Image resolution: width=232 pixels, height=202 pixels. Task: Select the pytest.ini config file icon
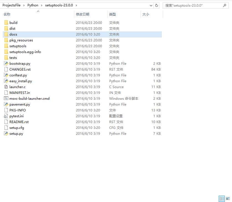tap(6, 116)
